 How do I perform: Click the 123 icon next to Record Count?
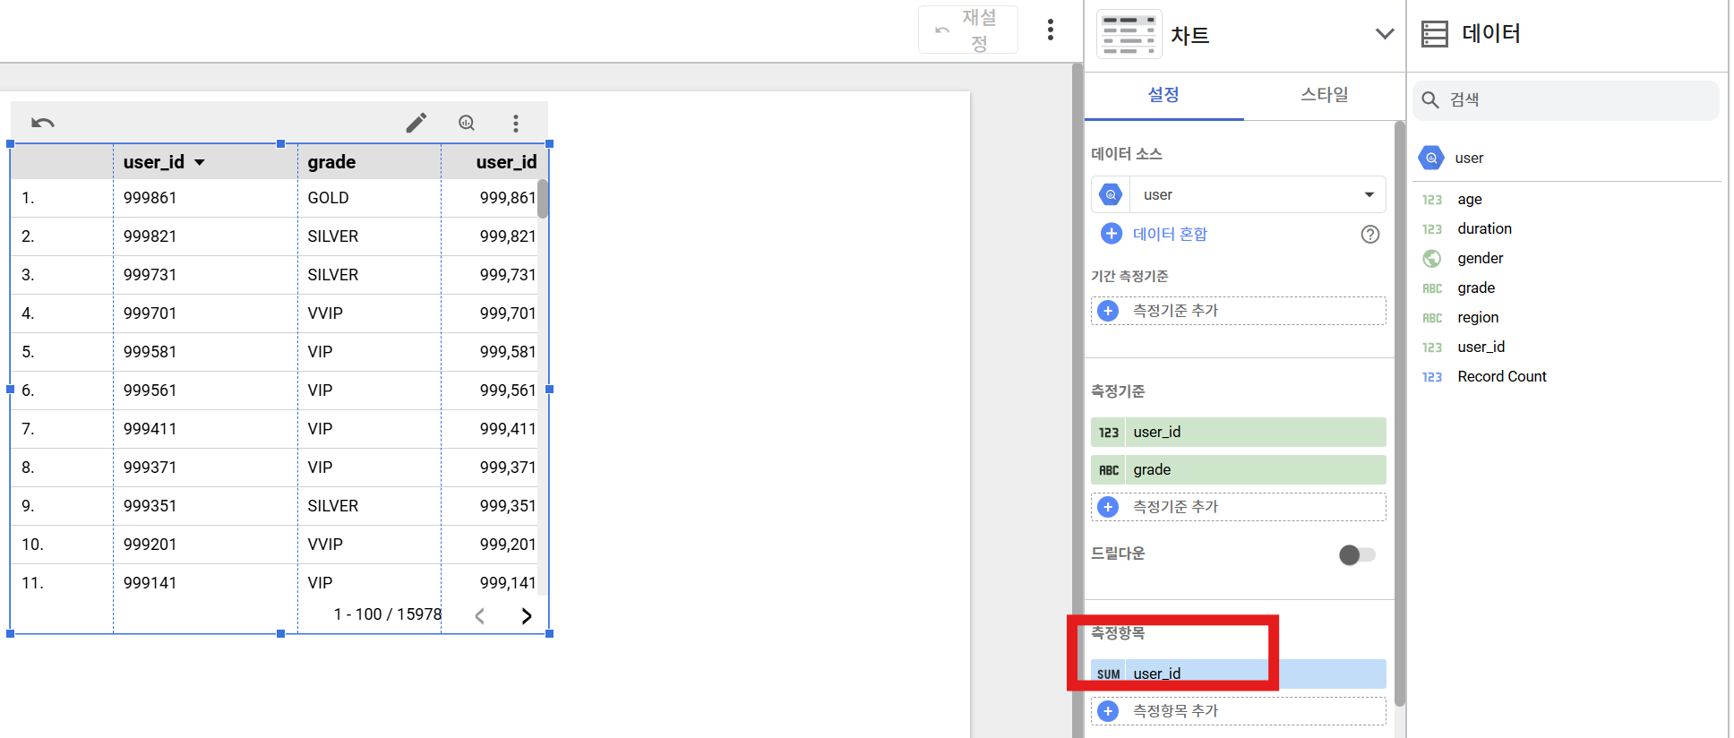tap(1432, 377)
